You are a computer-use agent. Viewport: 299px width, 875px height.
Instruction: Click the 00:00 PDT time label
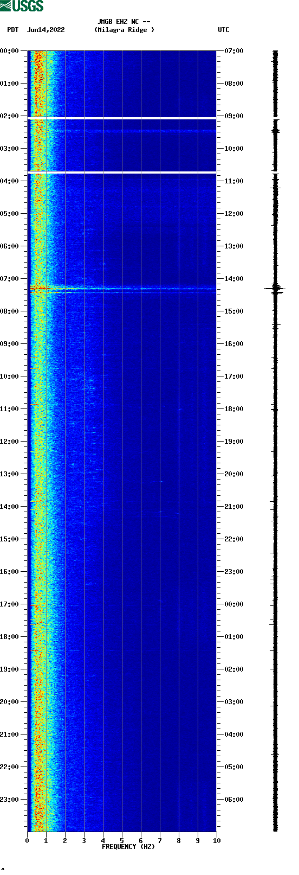tap(10, 51)
